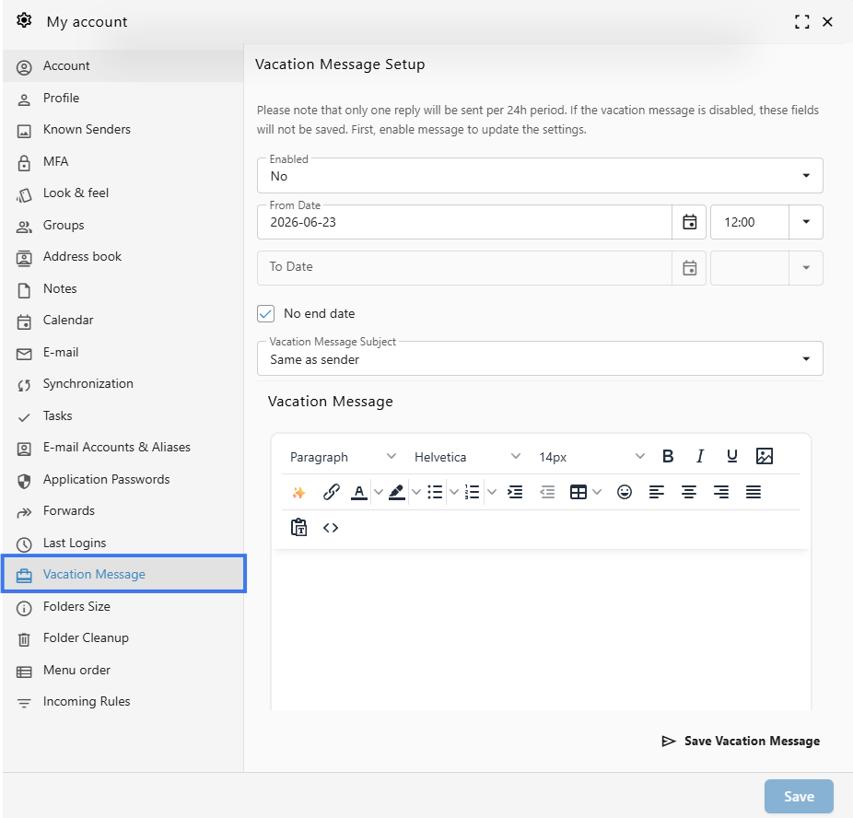853x818 pixels.
Task: Open Synchronization settings
Action: (x=123, y=384)
